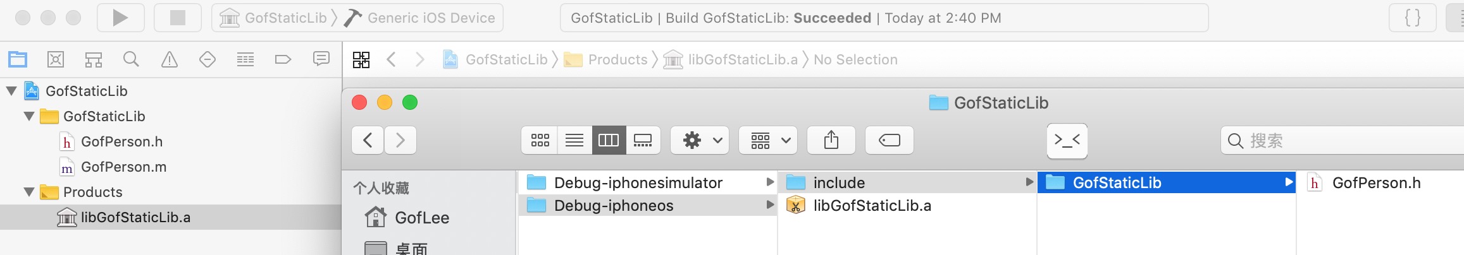Screen dimensions: 1464x255
Task: Click the Finder search field
Action: pos(1343,140)
